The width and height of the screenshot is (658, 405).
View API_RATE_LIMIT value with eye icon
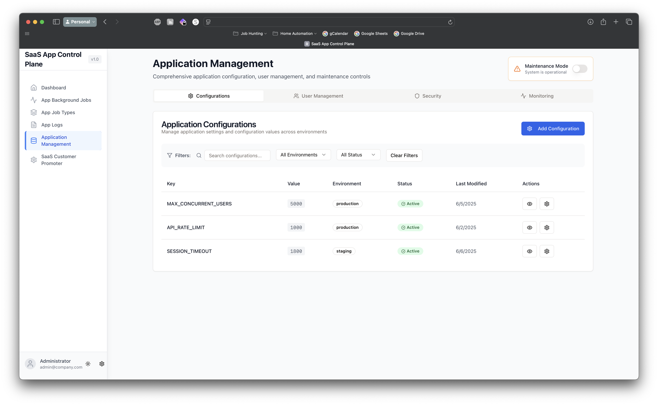pyautogui.click(x=529, y=227)
